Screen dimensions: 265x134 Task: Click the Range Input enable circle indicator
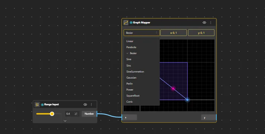tap(42, 105)
